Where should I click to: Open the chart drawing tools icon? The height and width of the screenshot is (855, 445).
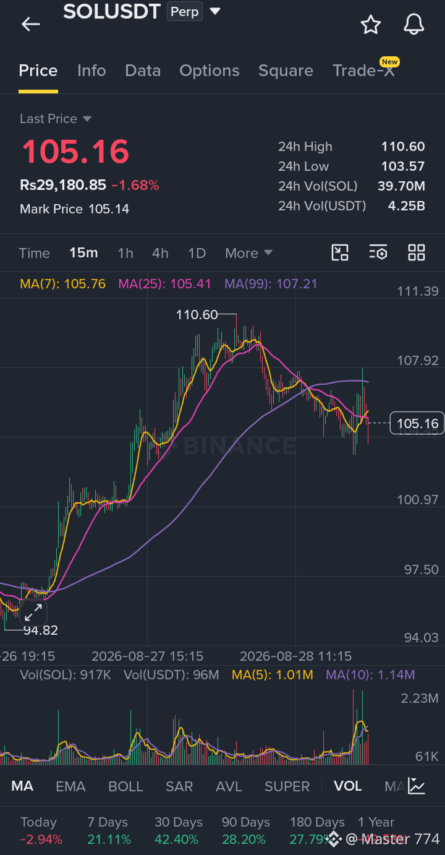340,252
